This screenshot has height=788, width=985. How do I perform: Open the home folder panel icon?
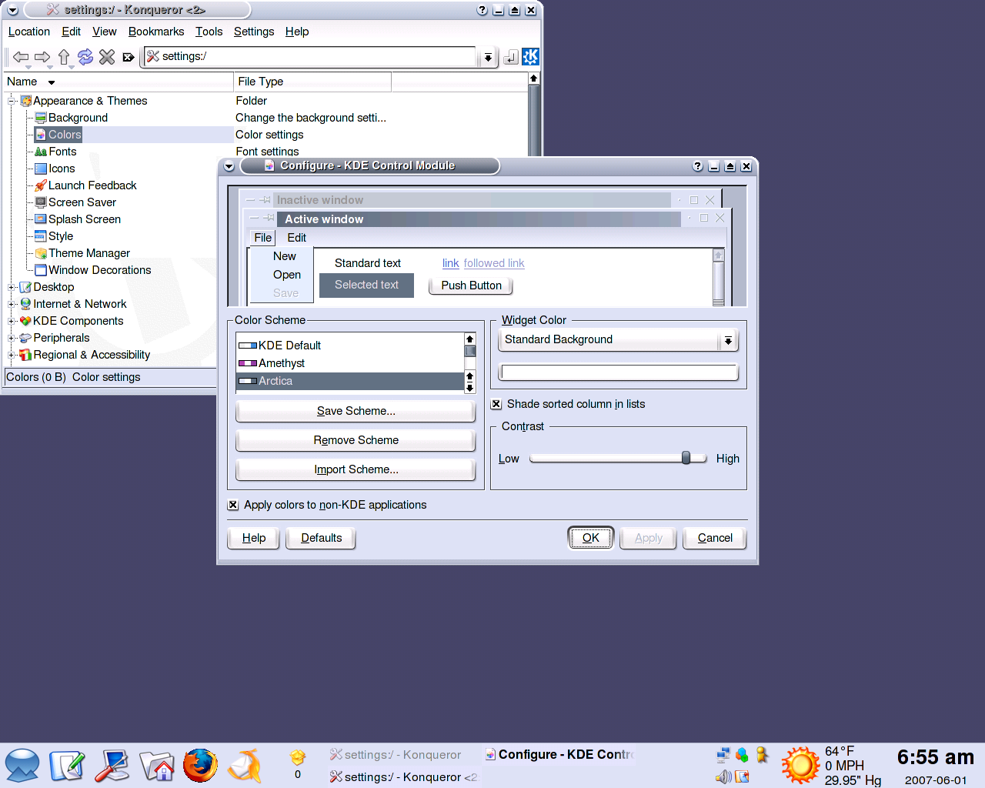point(156,766)
